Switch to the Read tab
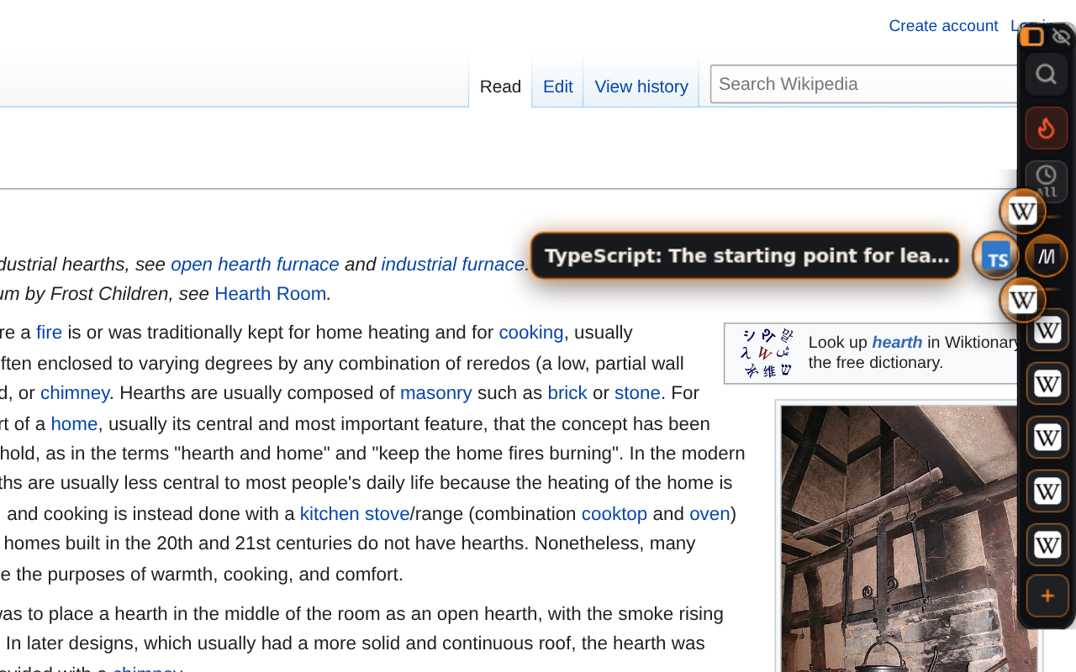Viewport: 1076px width, 672px height. [500, 86]
